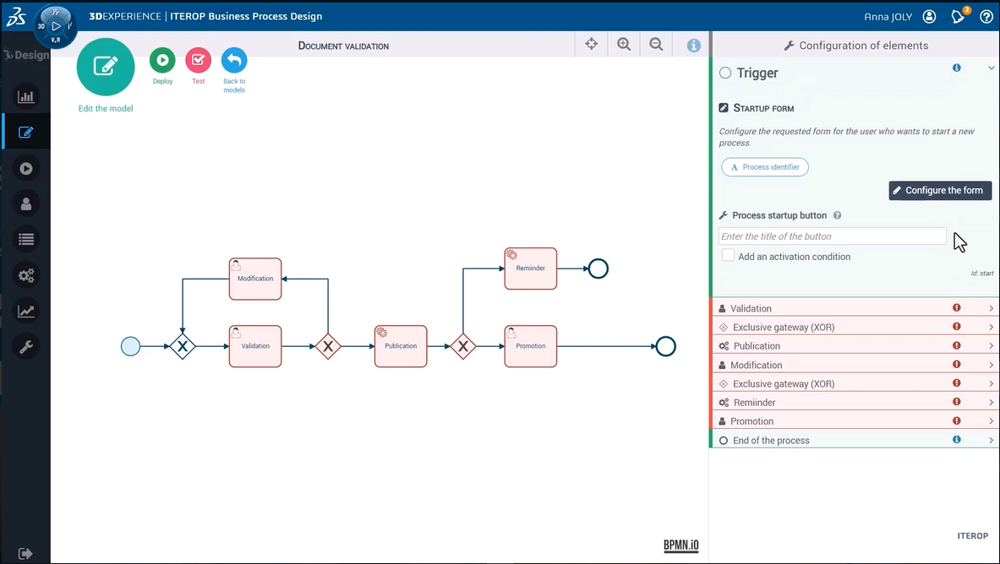
Task: Click Anna JOLY user name
Action: tap(888, 17)
